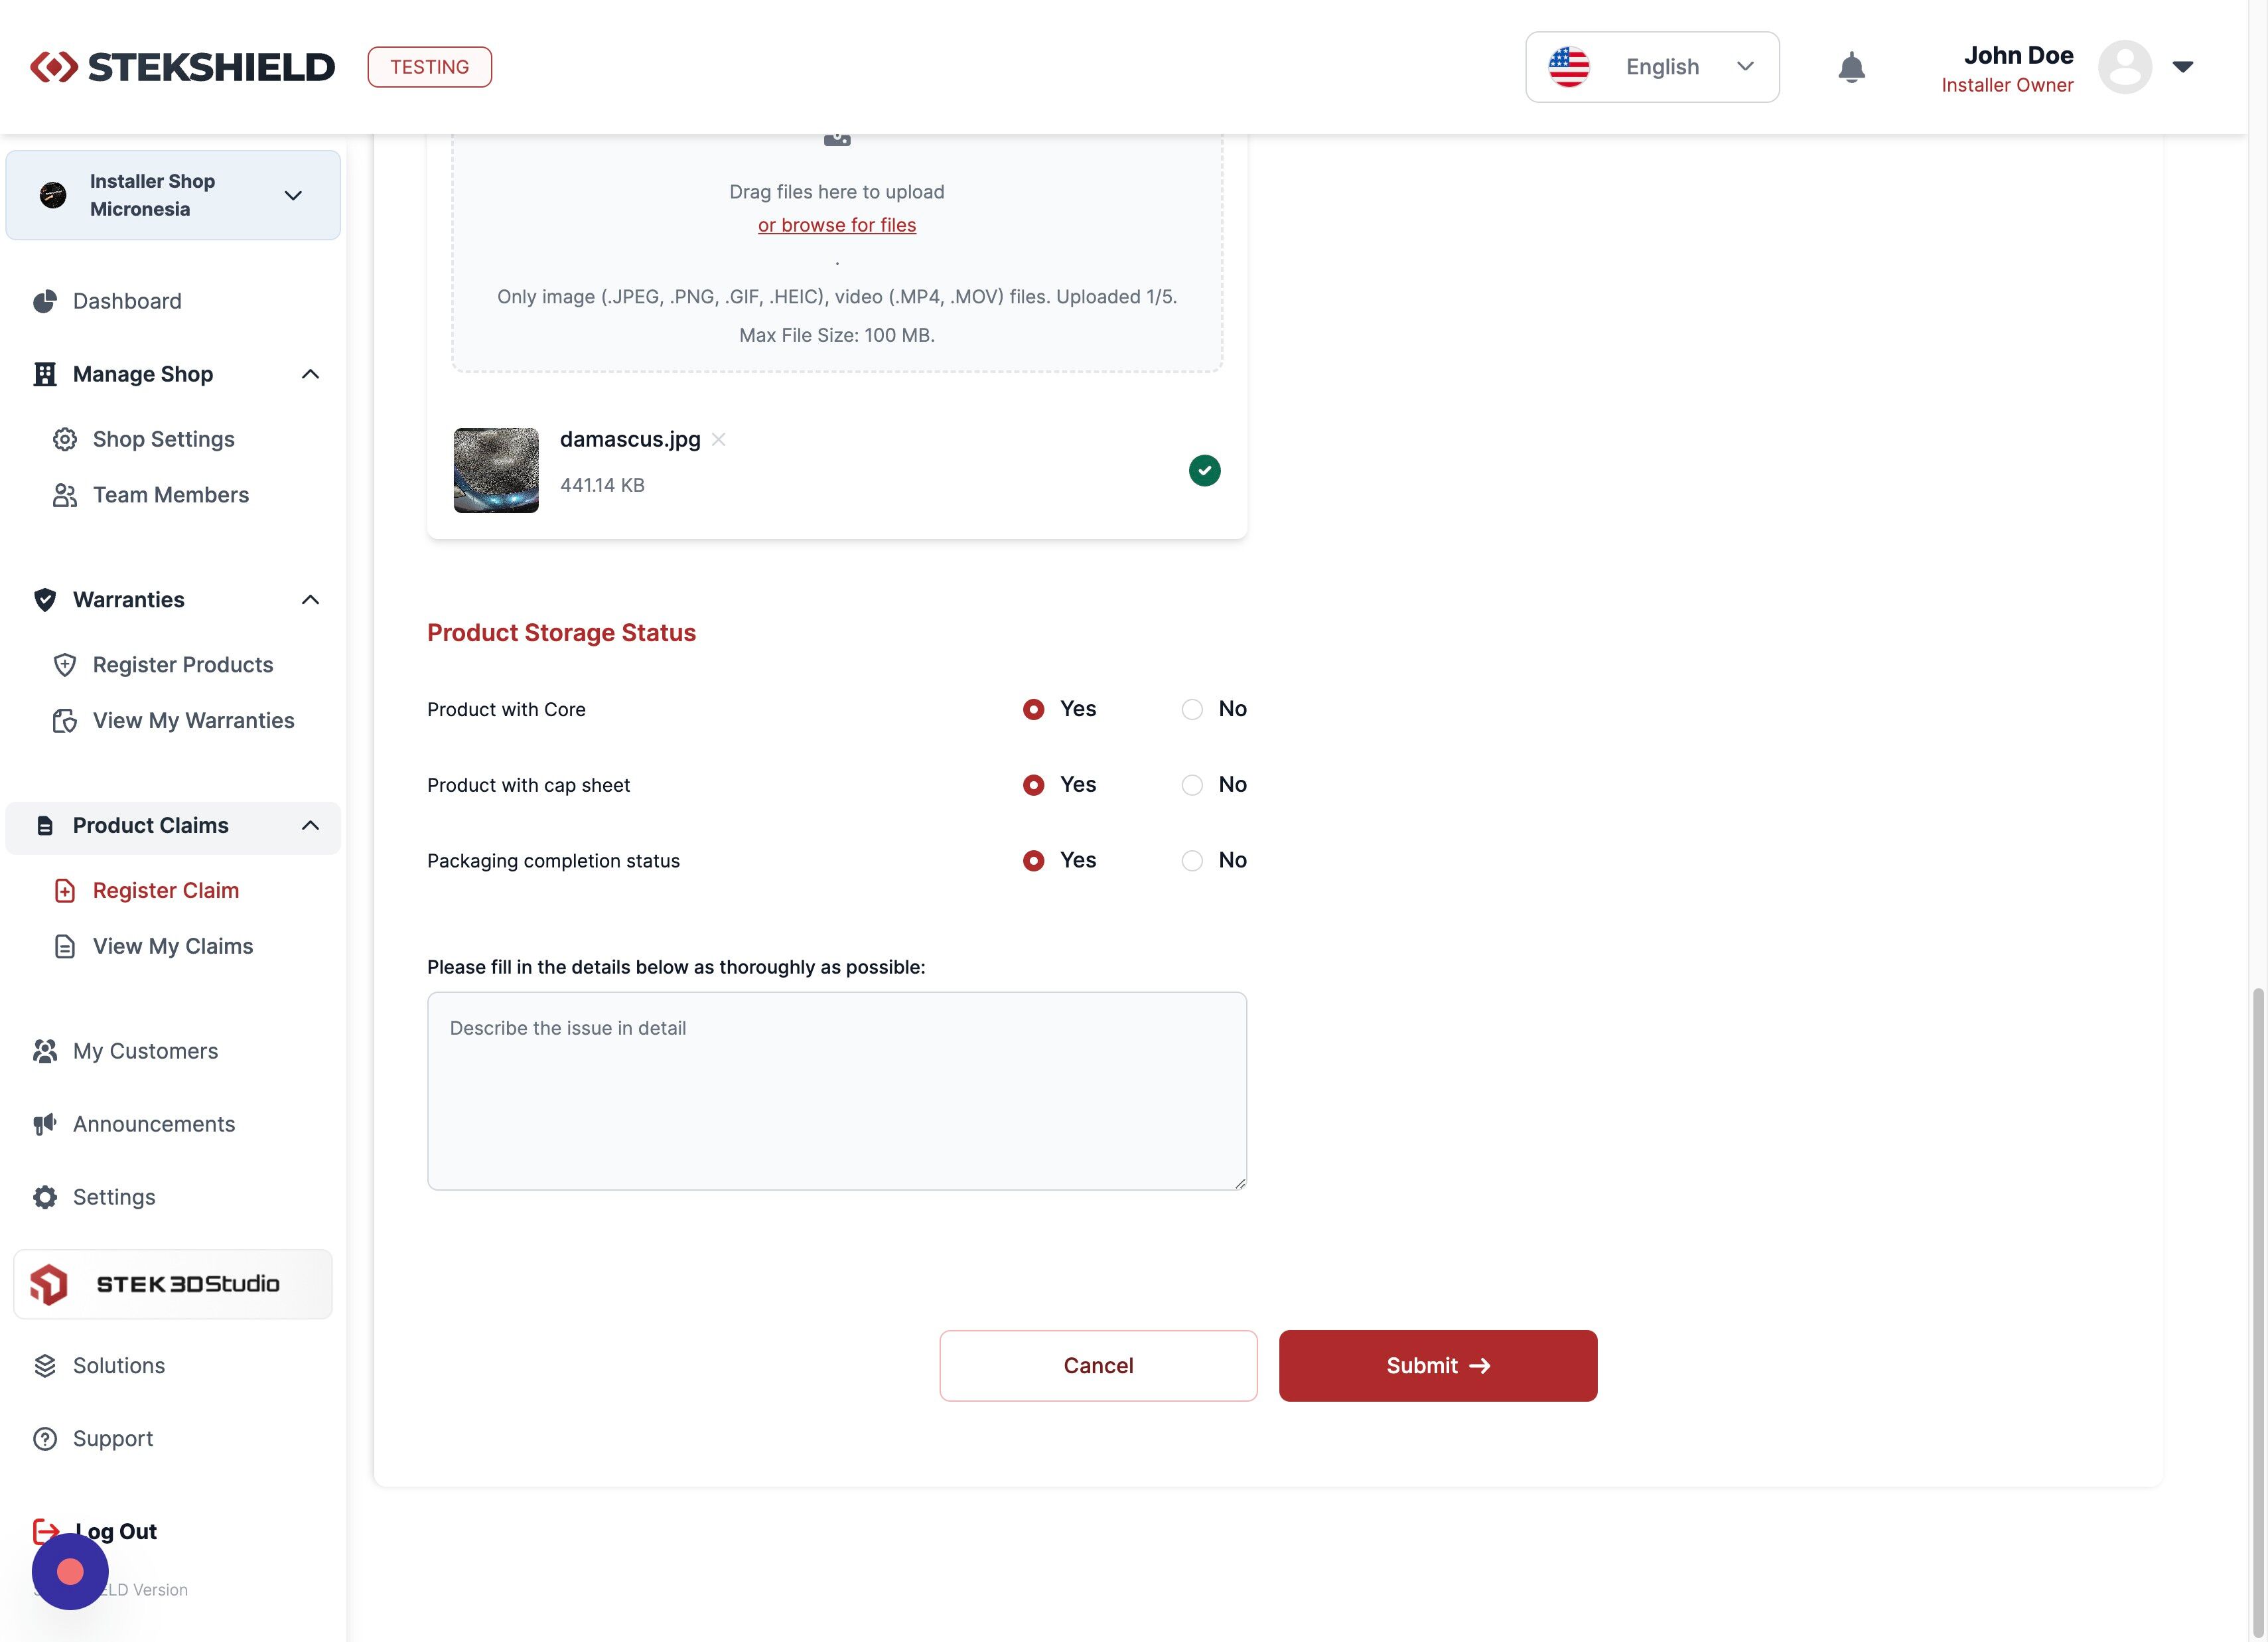This screenshot has height=1642, width=2268.
Task: Go to Dashboard
Action: point(127,301)
